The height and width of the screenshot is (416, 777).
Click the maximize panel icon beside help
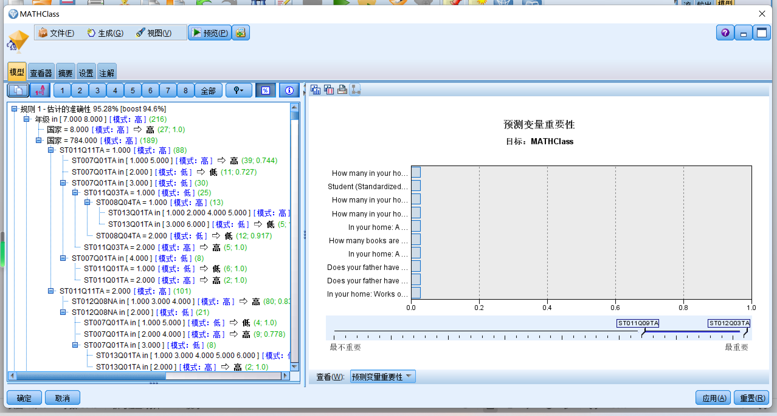point(762,33)
